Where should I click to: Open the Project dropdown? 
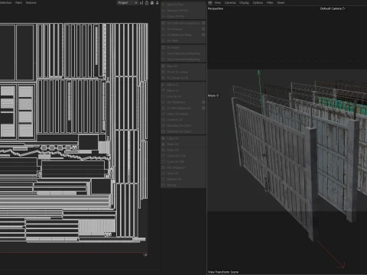128,3
